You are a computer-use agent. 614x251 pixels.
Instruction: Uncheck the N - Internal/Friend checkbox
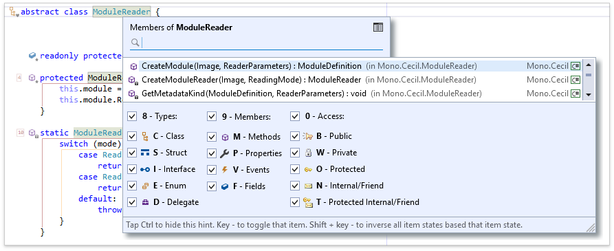pyautogui.click(x=295, y=186)
